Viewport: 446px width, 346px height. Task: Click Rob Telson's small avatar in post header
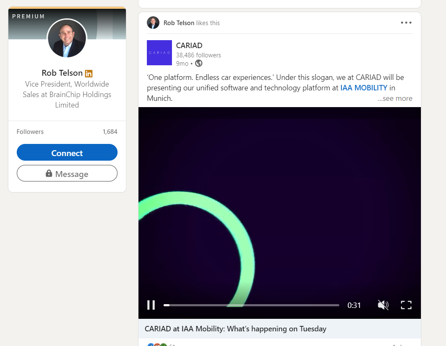tap(153, 23)
